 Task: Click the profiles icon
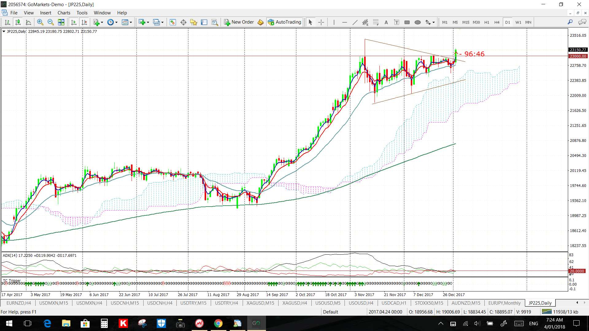tap(156, 22)
